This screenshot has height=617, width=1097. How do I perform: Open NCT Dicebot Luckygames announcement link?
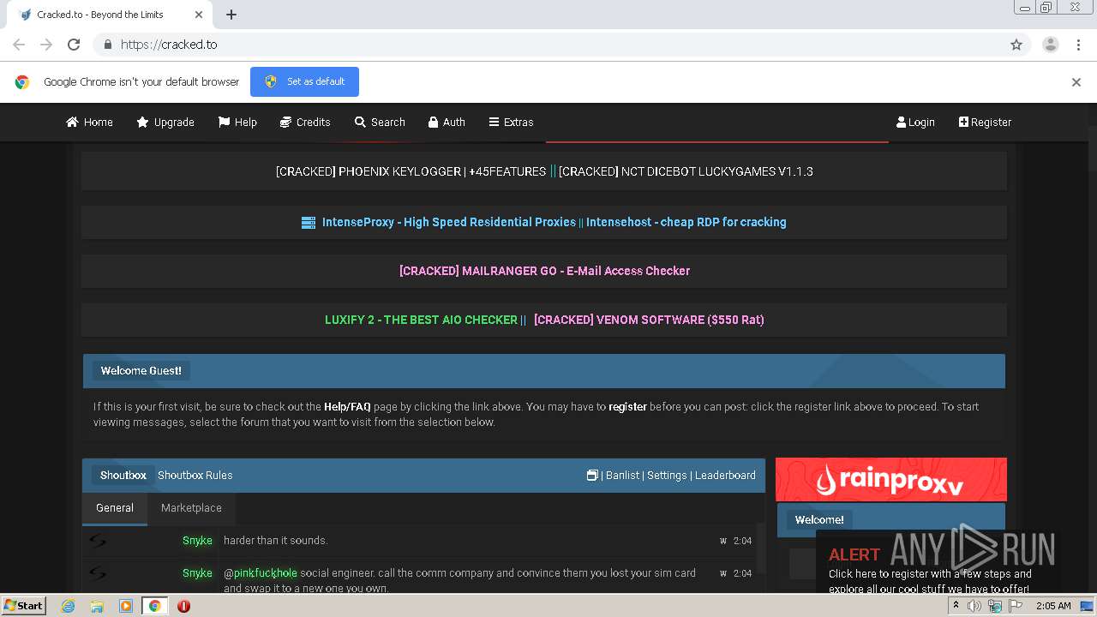click(x=686, y=171)
